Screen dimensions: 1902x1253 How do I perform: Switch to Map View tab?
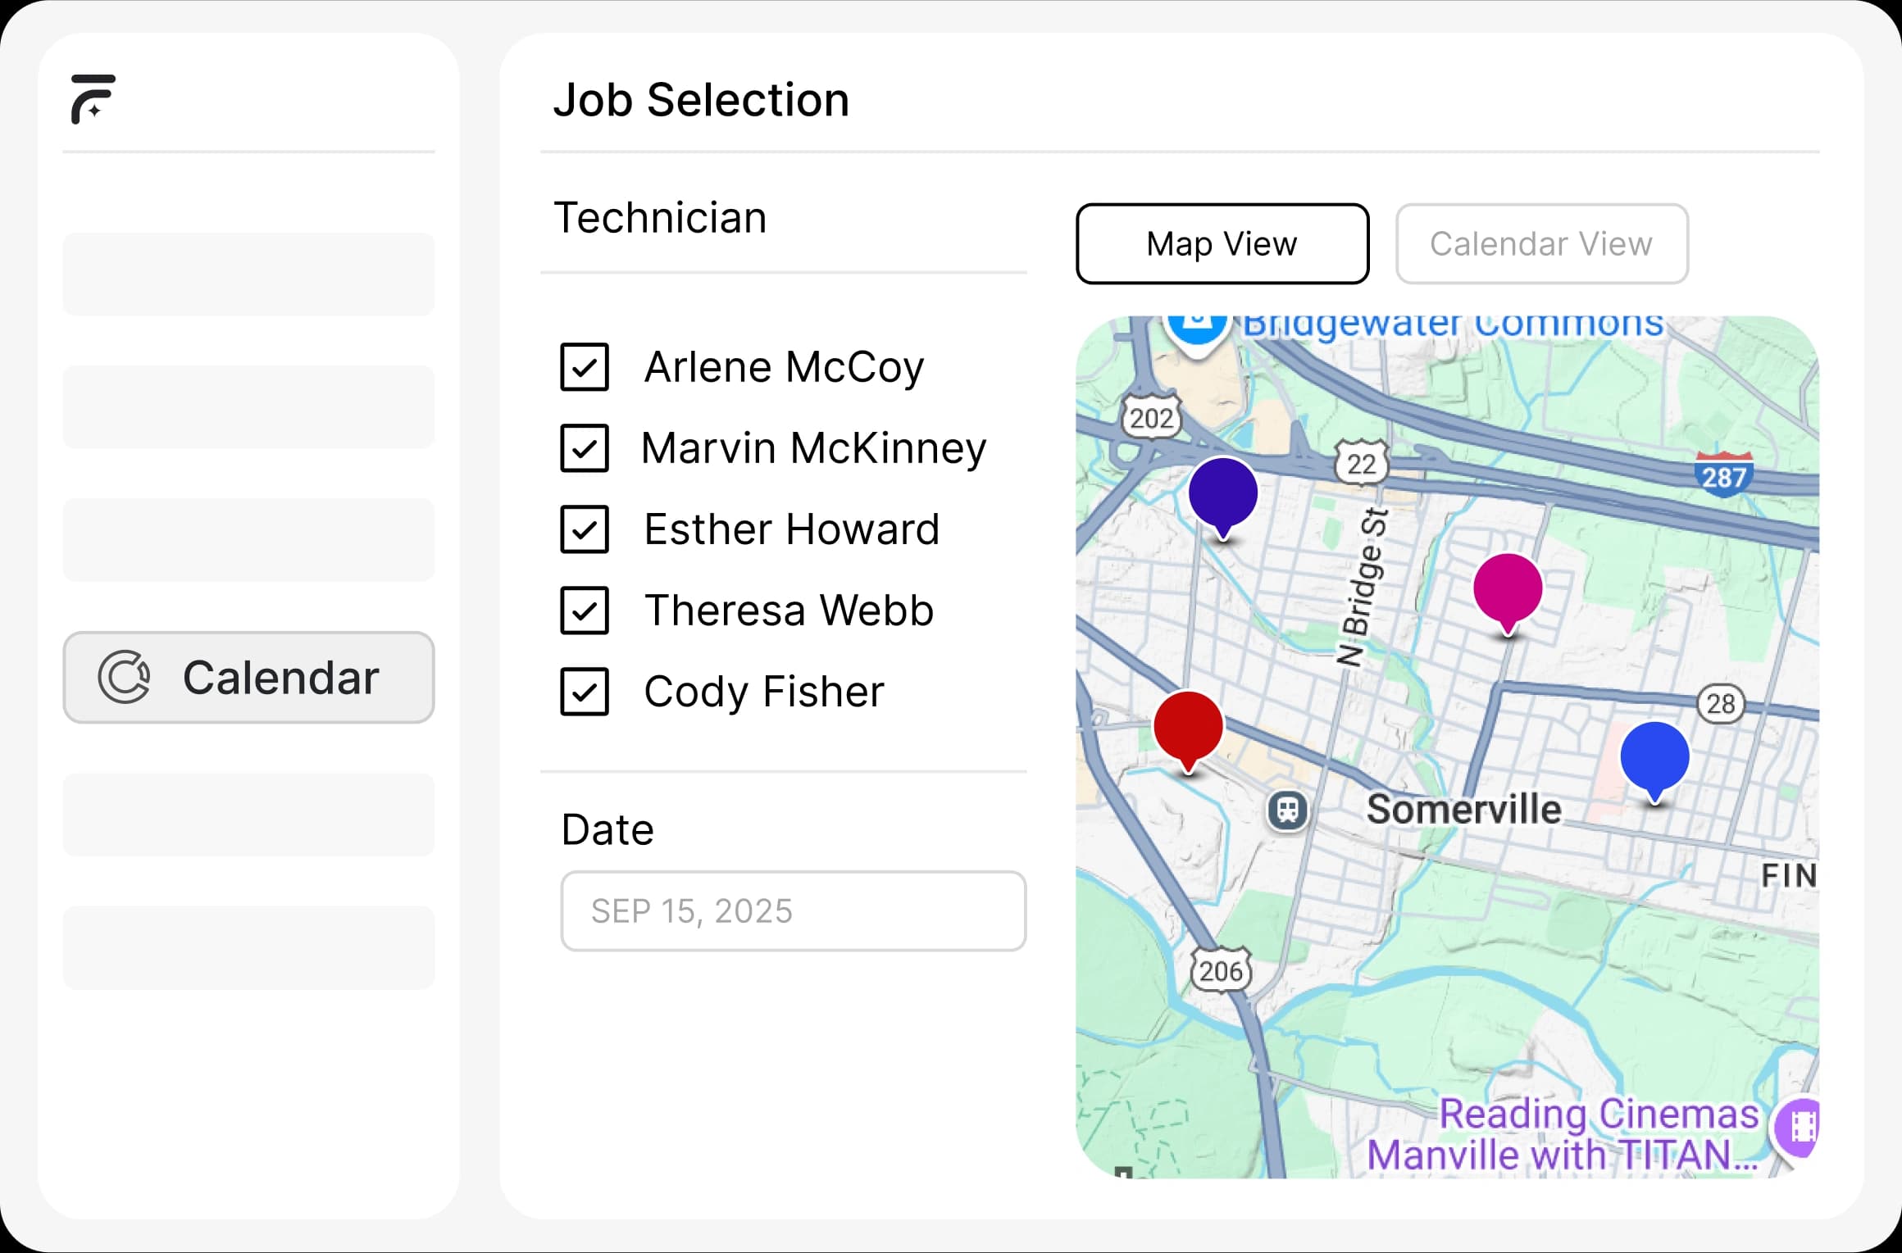pos(1222,244)
